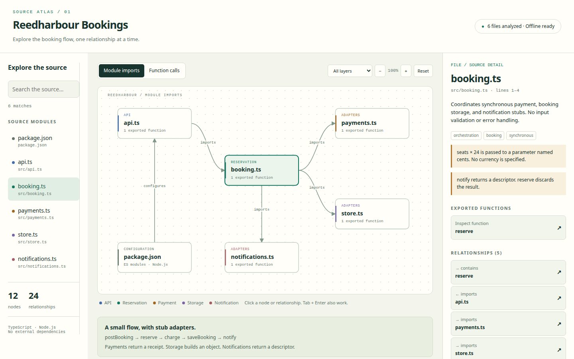Click the configures relationship label
This screenshot has height=359, width=574.
click(x=155, y=186)
